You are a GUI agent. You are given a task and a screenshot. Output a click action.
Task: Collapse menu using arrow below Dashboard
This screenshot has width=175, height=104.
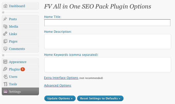coord(3,12)
